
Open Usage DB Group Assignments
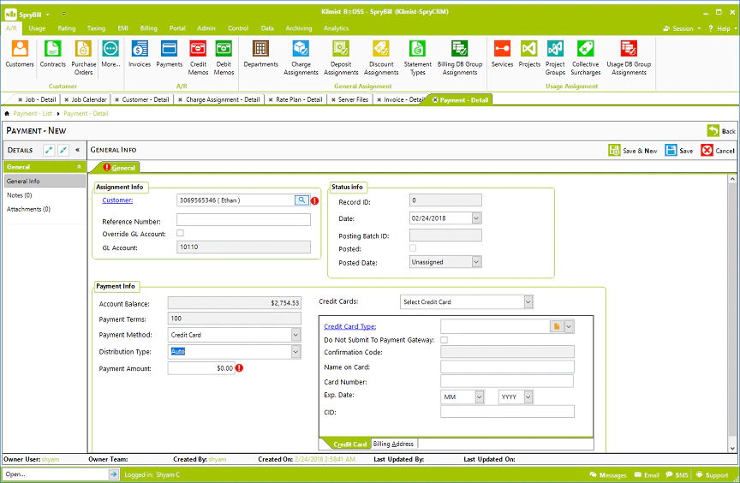coord(629,57)
